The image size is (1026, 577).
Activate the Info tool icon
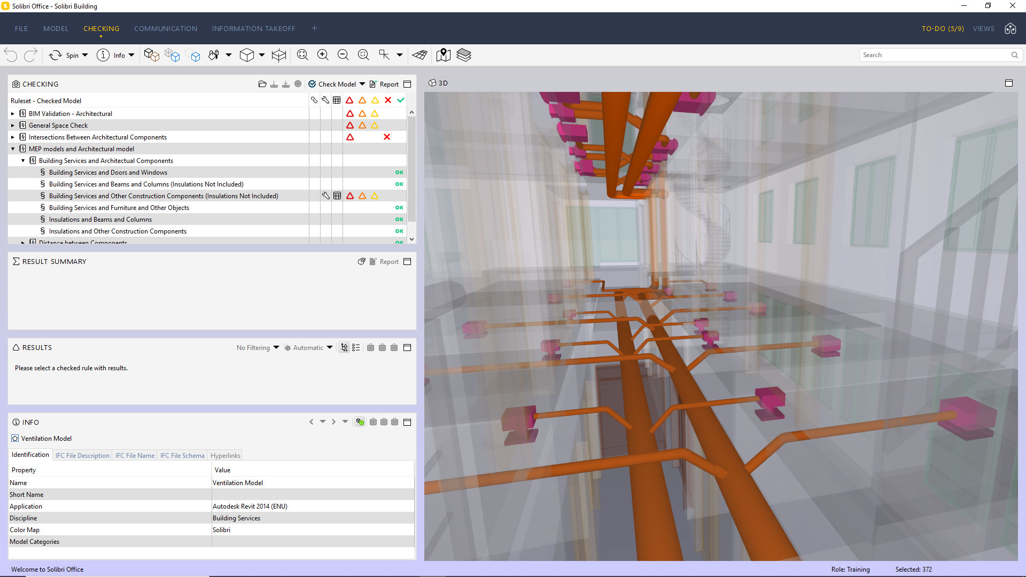[x=103, y=55]
